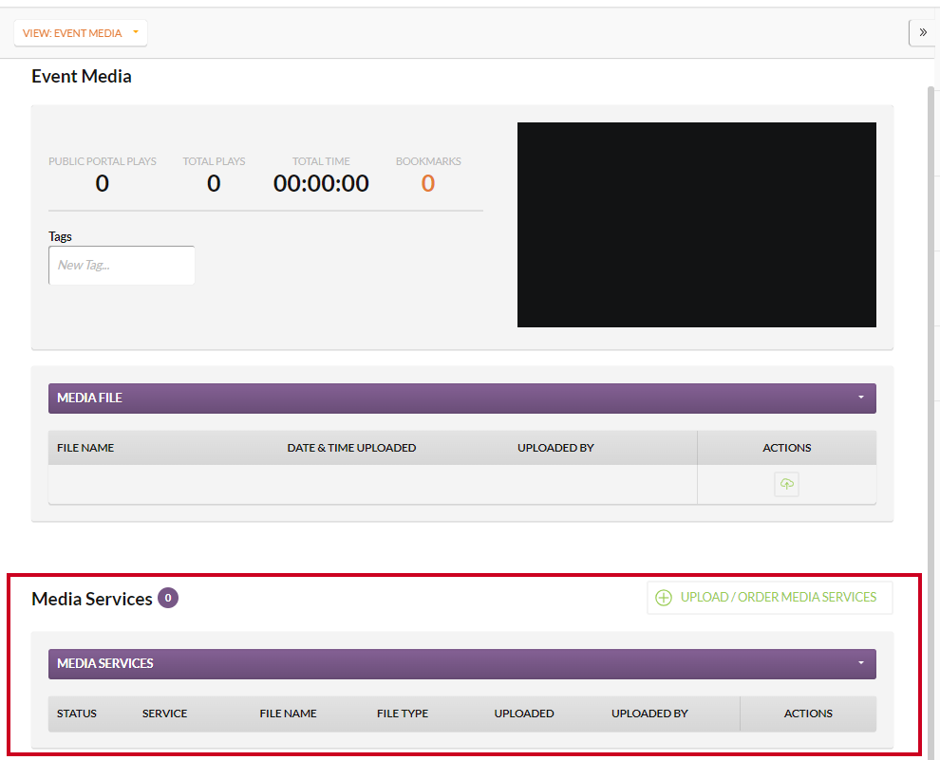Image resolution: width=940 pixels, height=760 pixels.
Task: Click the Uploaded By header in Media File
Action: [555, 448]
